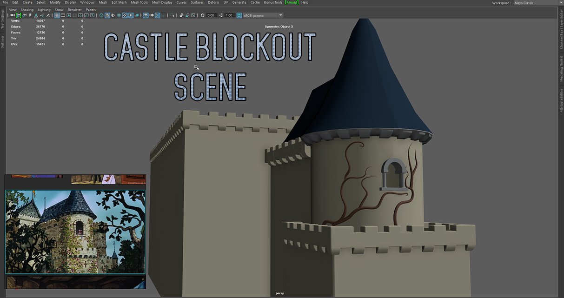Viewport: 564px width, 298px height.
Task: Click the Isolate Select icon
Action: (x=173, y=15)
